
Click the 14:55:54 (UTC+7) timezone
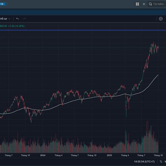pos(144,162)
